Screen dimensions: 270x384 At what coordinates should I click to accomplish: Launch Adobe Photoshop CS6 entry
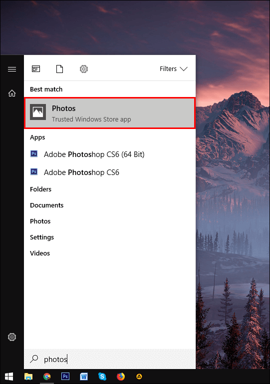click(110, 172)
